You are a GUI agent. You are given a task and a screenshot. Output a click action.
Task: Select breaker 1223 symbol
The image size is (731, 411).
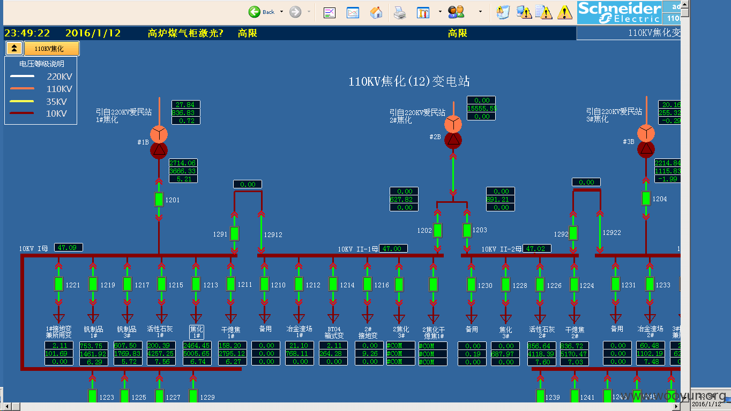[x=92, y=396]
